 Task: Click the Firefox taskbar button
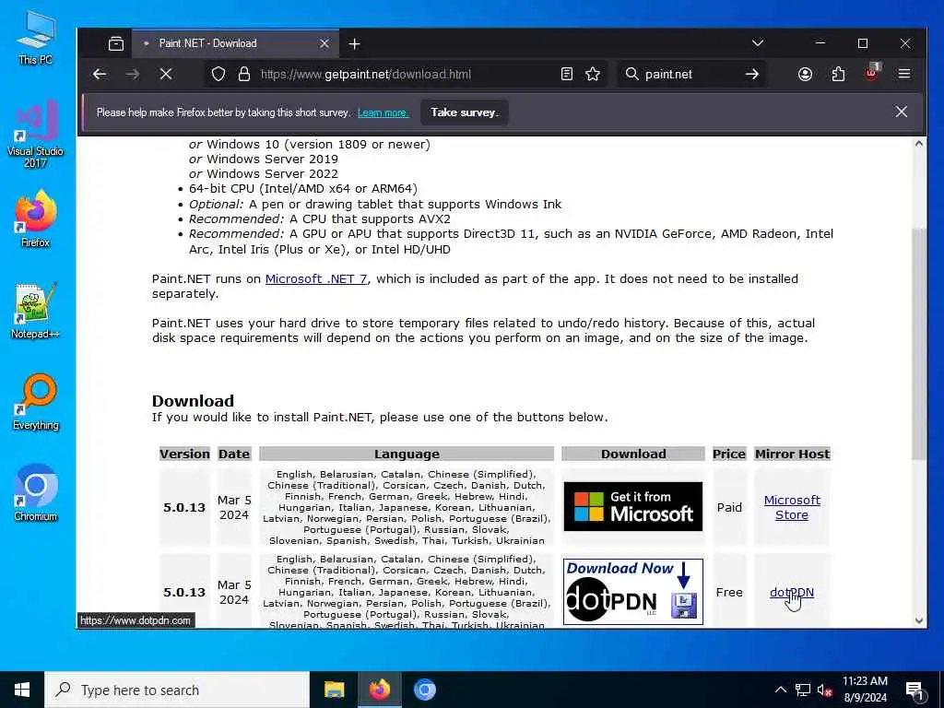point(379,690)
